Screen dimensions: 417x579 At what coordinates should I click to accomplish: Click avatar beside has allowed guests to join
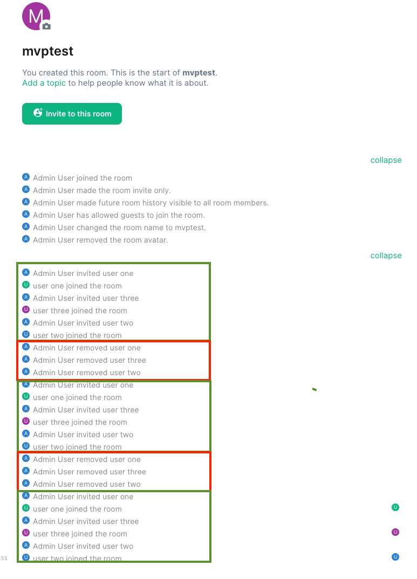coord(26,214)
